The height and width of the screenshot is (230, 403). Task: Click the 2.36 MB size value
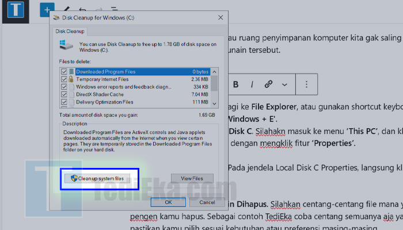click(x=200, y=79)
